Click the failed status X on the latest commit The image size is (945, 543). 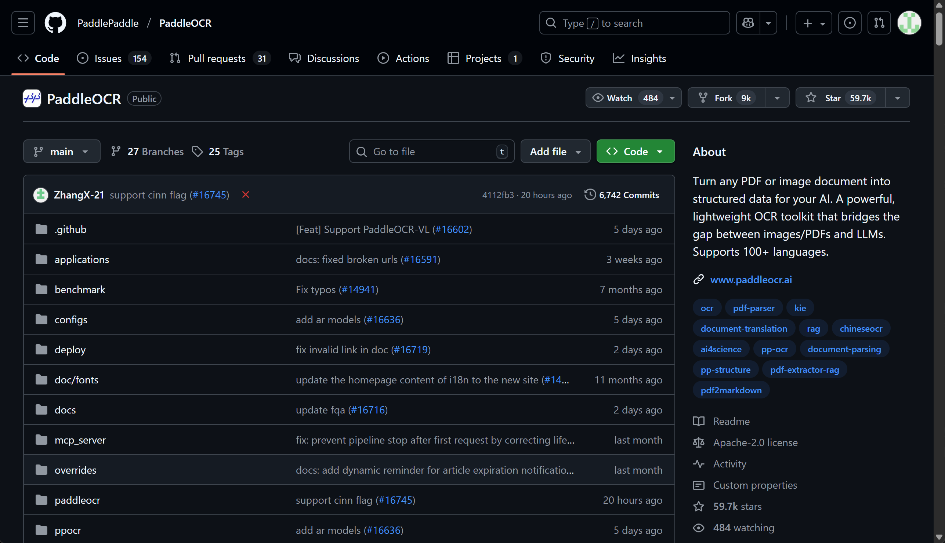246,195
